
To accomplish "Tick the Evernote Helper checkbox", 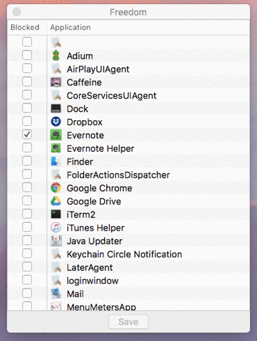I will tap(27, 148).
